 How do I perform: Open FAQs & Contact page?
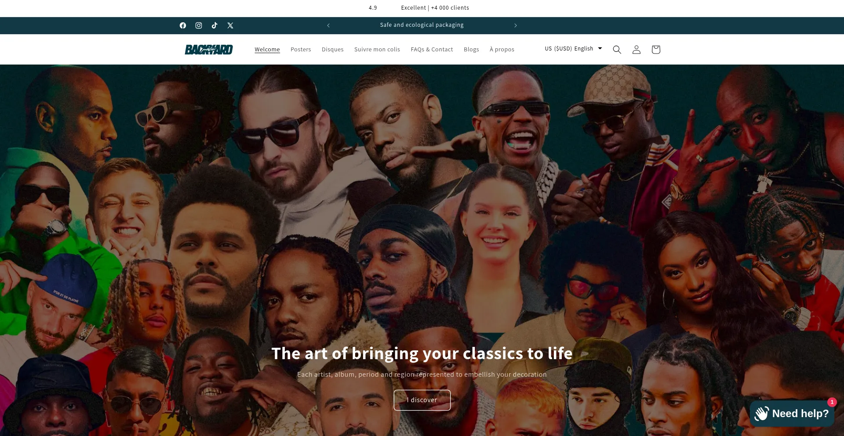coord(432,50)
